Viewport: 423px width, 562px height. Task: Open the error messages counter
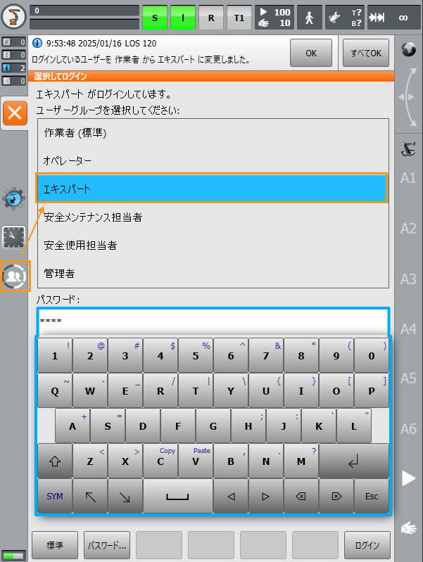pos(14,42)
